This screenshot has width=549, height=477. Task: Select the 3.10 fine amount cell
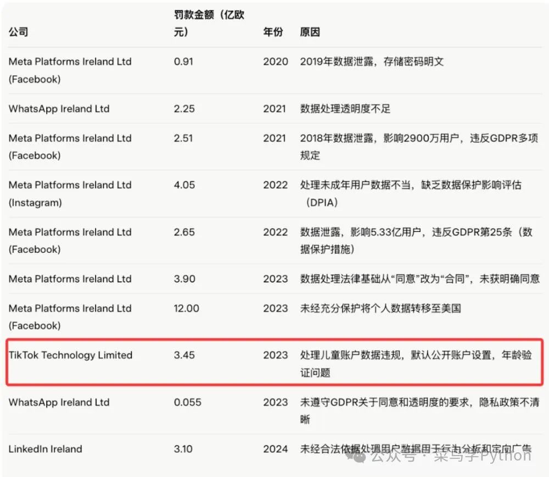[x=183, y=449]
